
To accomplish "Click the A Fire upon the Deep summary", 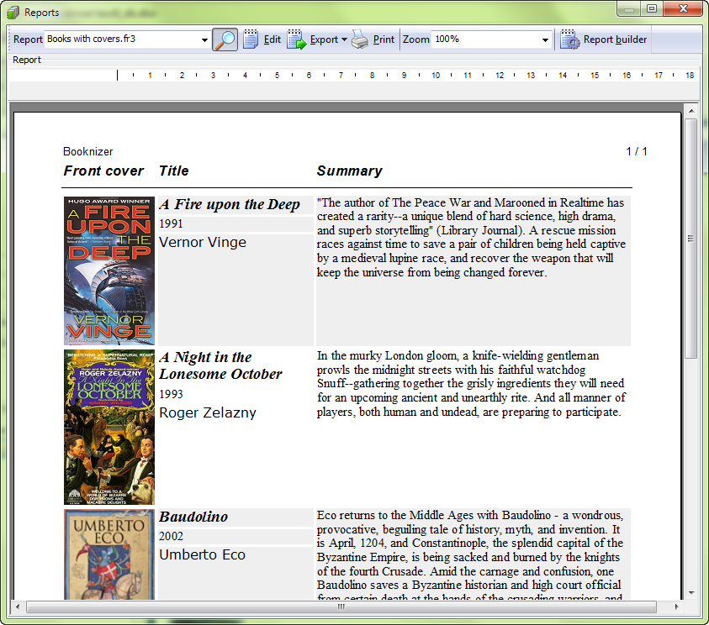I will coord(471,238).
